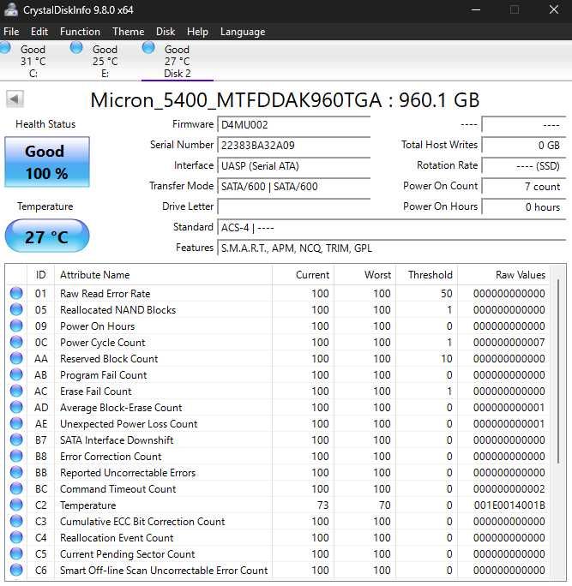Click status icon of Current Pending Sector Count
The image size is (572, 586).
click(16, 553)
